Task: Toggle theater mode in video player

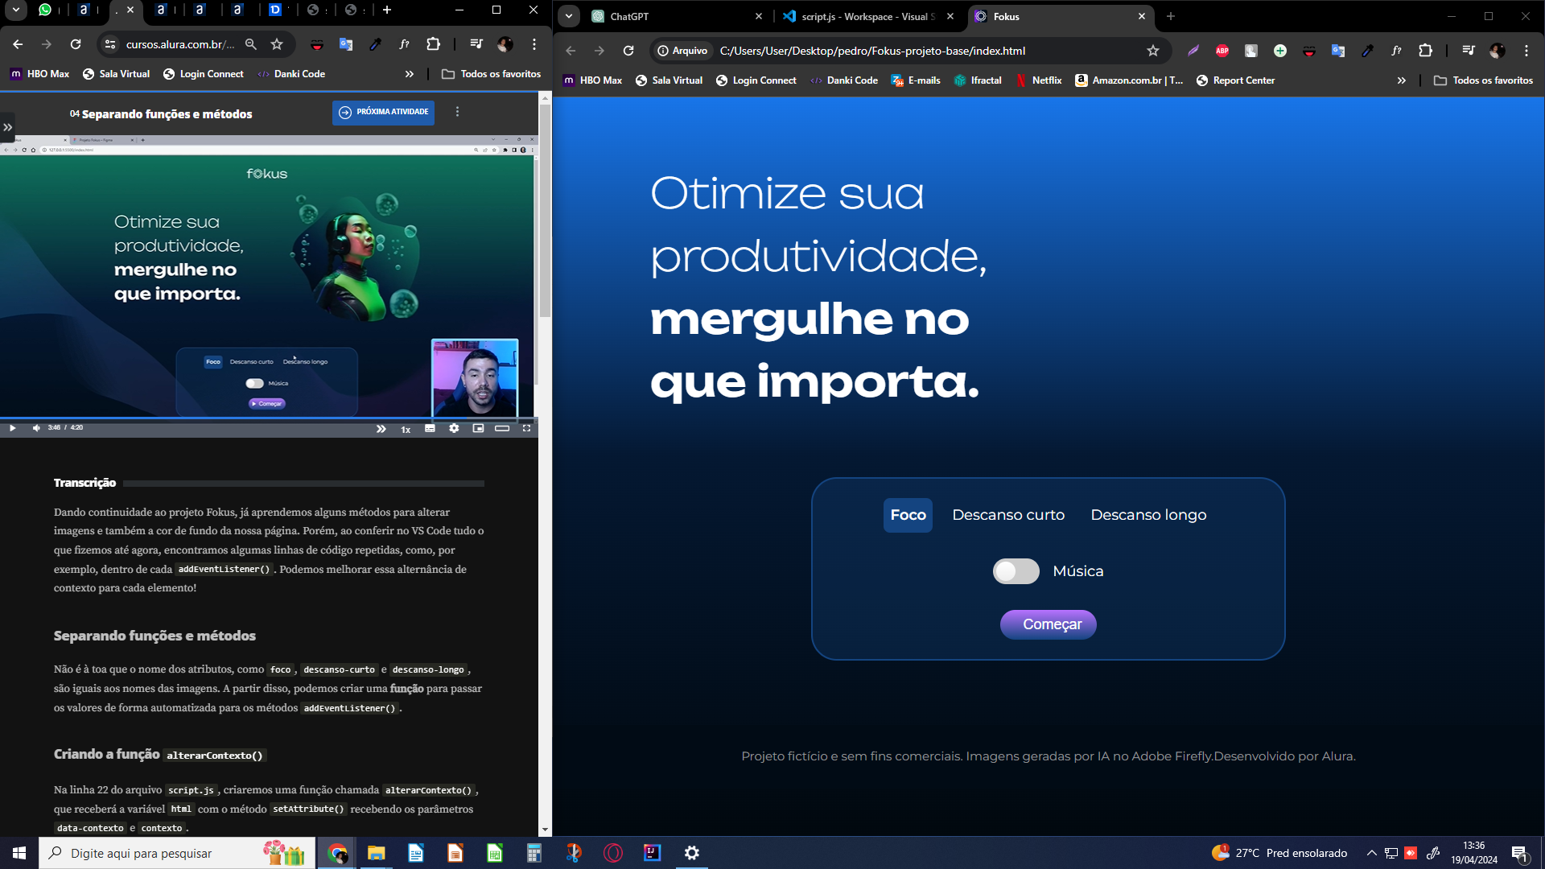Action: pyautogui.click(x=502, y=428)
